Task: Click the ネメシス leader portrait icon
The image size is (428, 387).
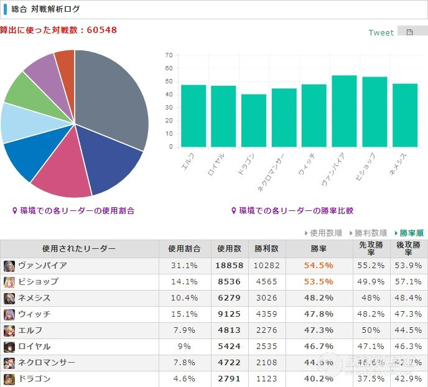Action: coord(9,298)
